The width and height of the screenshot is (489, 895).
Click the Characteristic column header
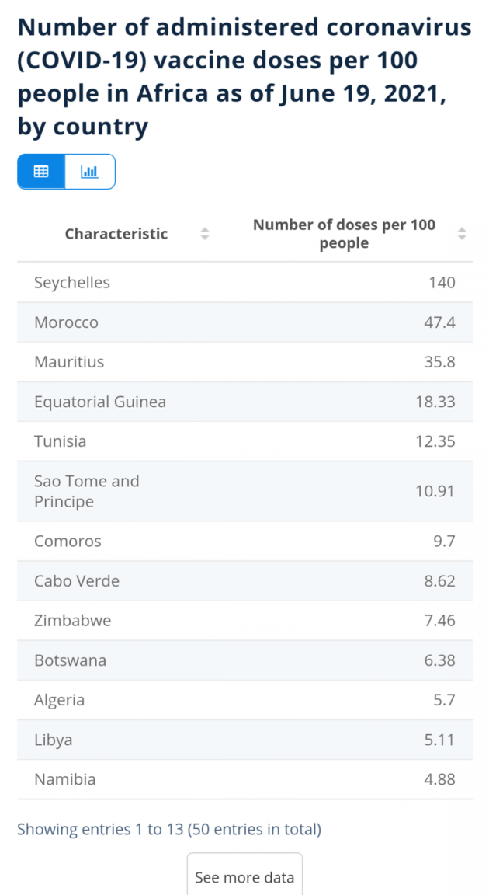pyautogui.click(x=116, y=233)
